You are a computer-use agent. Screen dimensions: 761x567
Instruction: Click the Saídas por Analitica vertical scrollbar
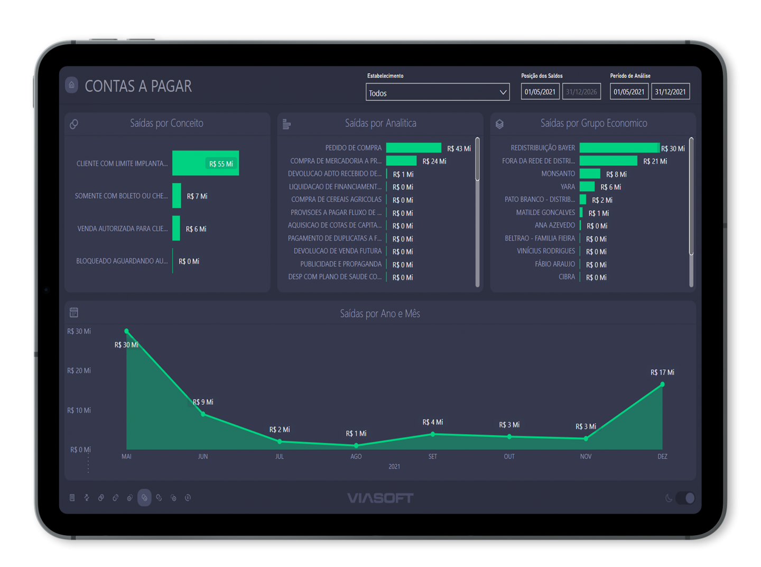coord(477,160)
